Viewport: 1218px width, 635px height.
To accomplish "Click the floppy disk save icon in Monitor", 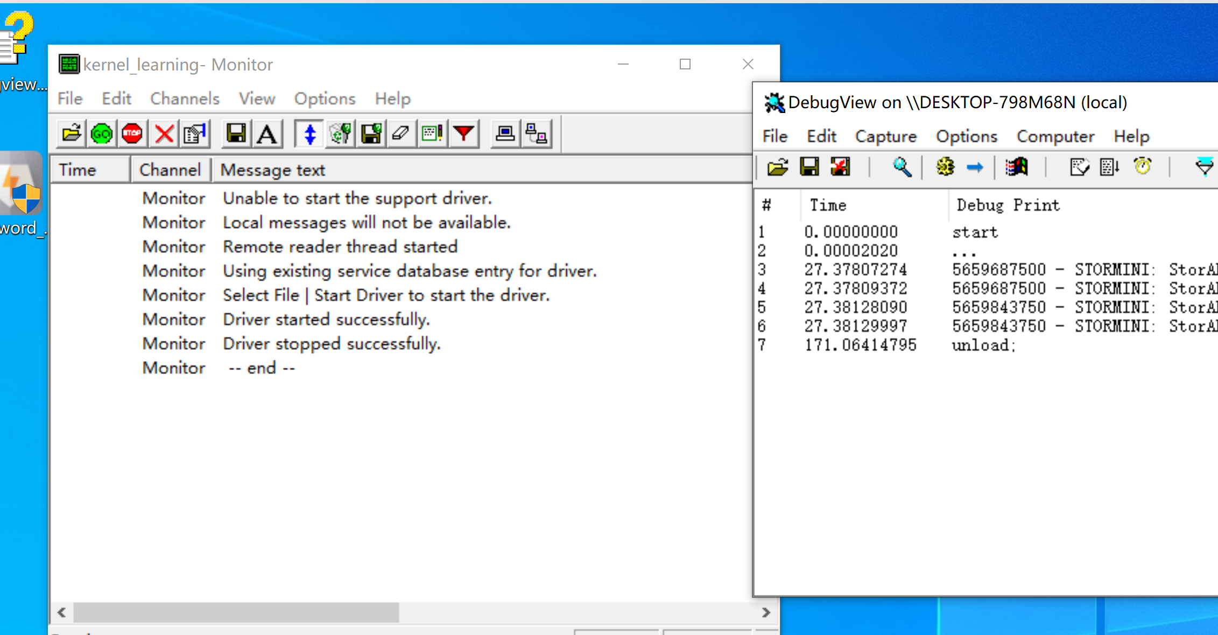I will click(236, 133).
